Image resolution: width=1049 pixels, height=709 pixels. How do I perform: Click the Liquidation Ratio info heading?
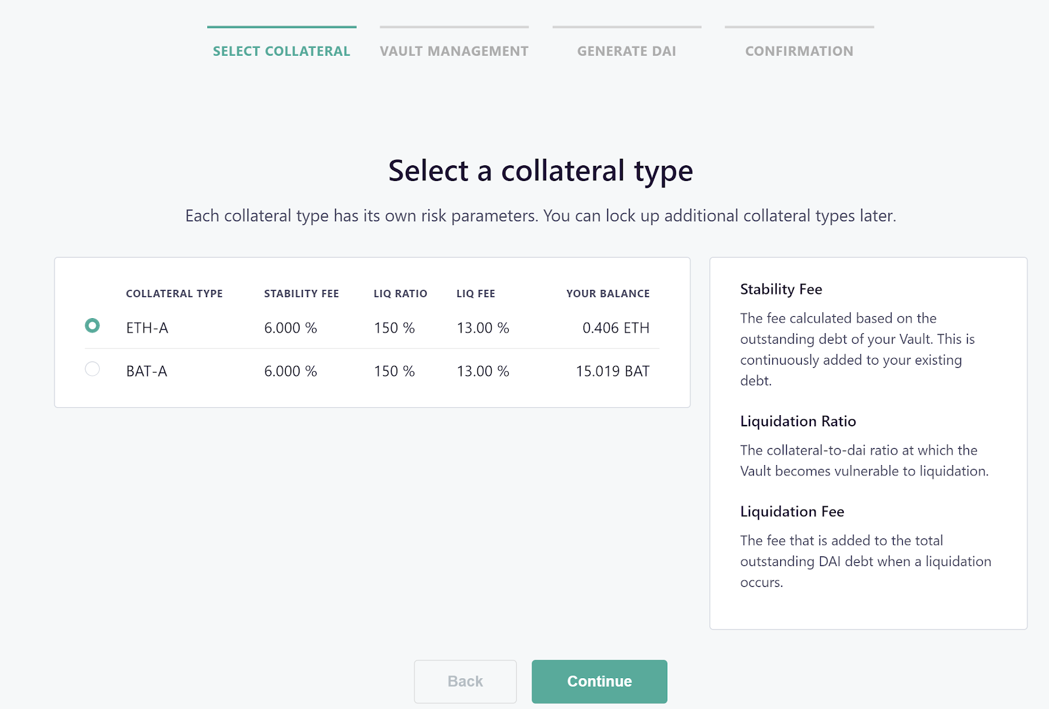point(798,421)
